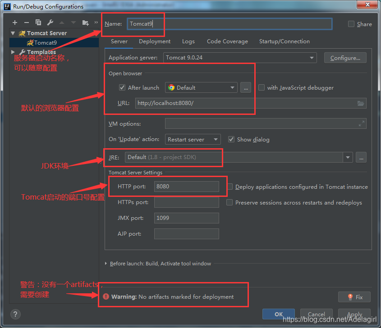381x328 pixels.
Task: Close the Run/Debug Configurations dialog
Action: point(367,5)
